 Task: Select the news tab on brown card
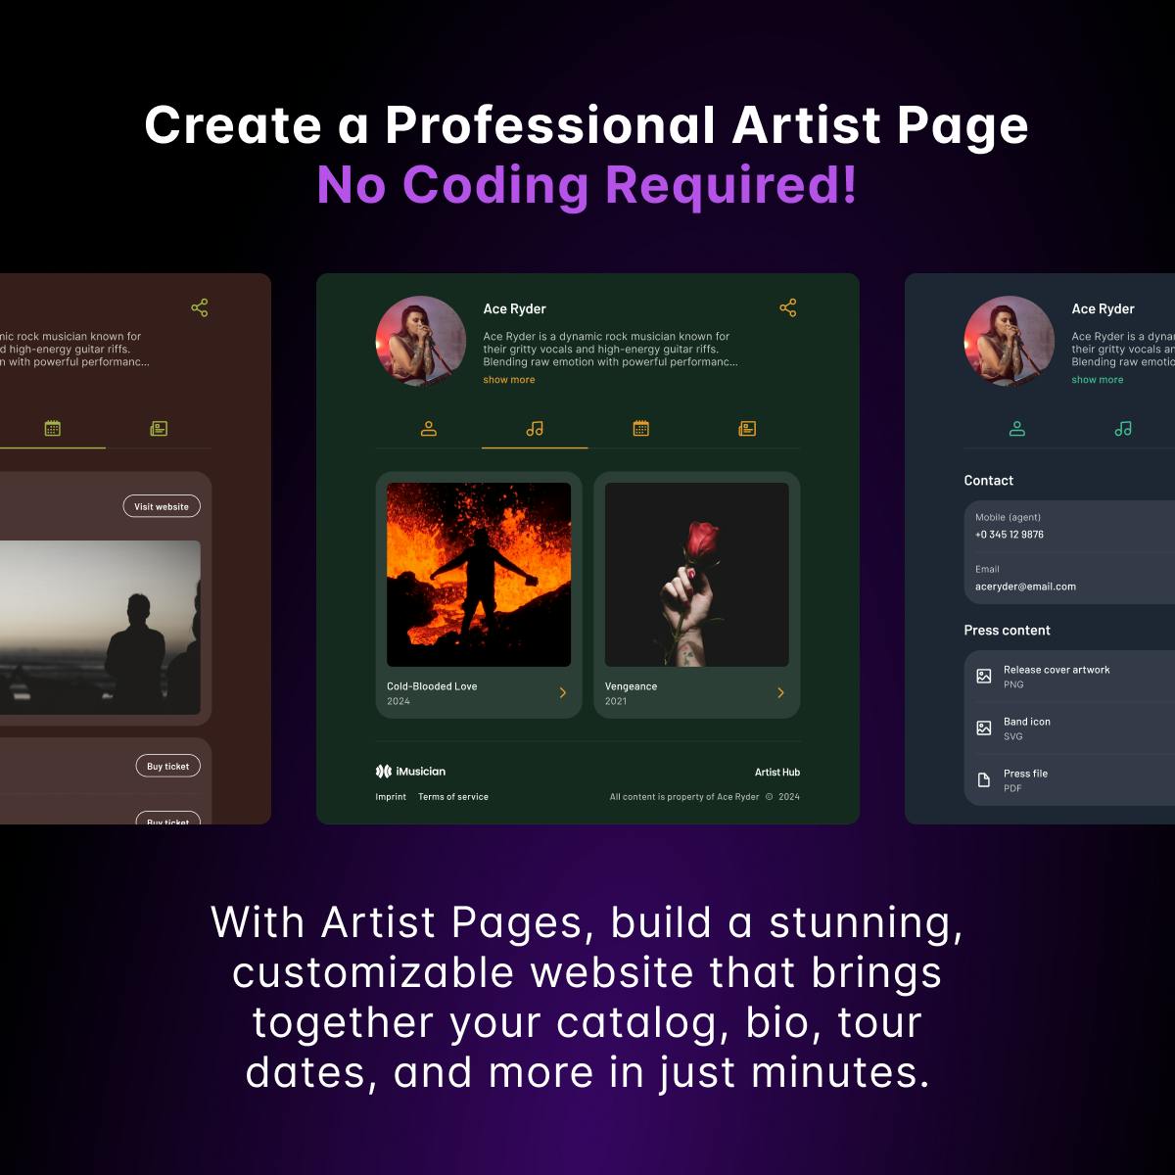tap(159, 429)
